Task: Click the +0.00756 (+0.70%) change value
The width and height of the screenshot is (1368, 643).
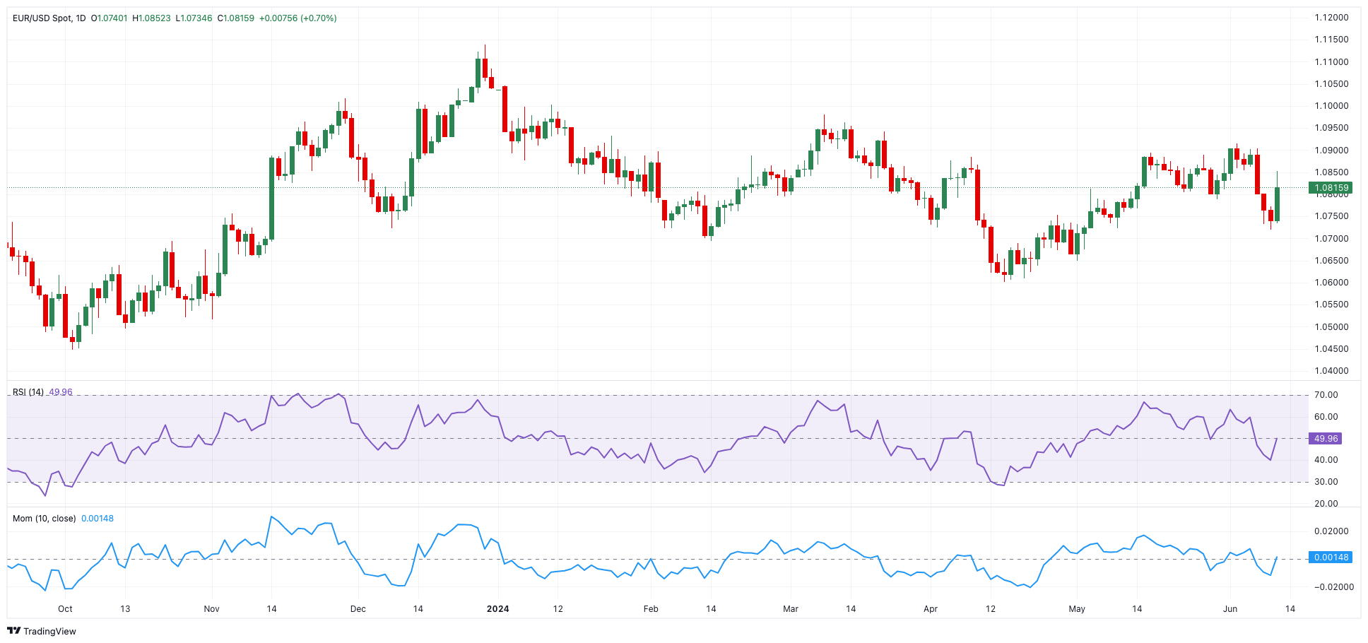Action: 297,18
